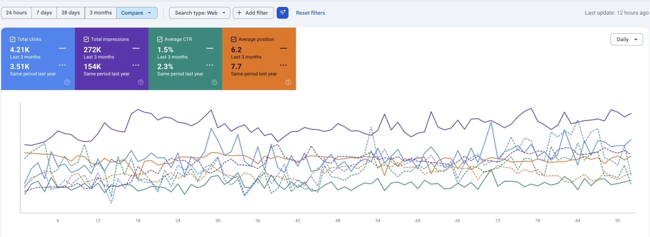
Task: Select the 7 days range tab
Action: 44,13
